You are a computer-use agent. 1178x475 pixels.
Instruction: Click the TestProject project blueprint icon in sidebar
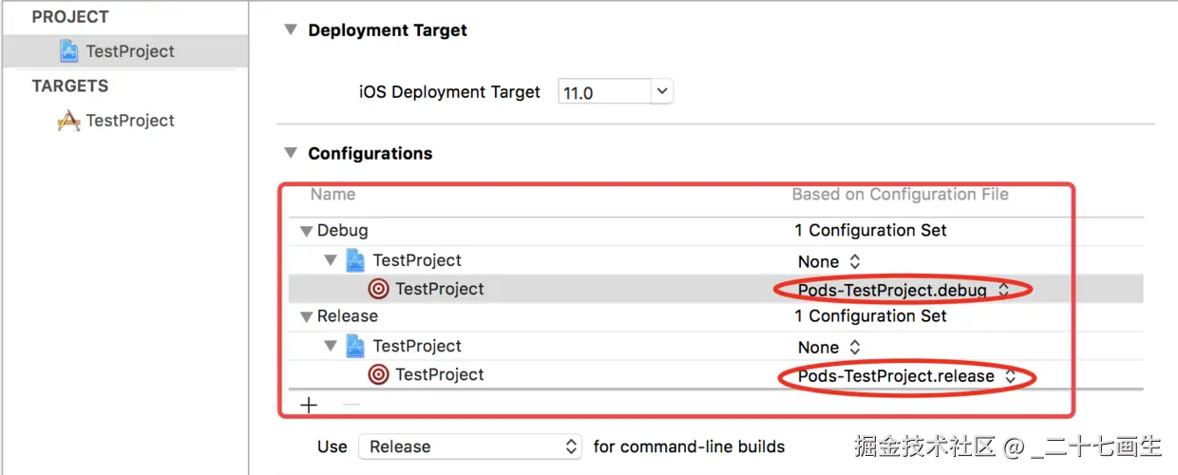click(x=69, y=51)
